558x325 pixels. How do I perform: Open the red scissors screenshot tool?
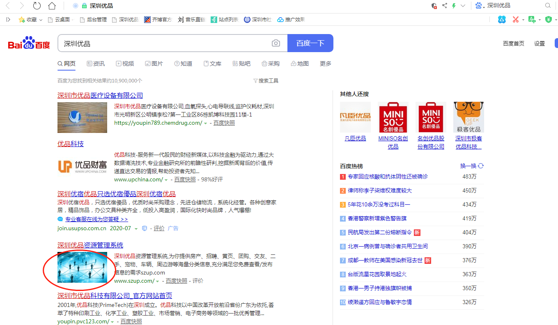[516, 19]
